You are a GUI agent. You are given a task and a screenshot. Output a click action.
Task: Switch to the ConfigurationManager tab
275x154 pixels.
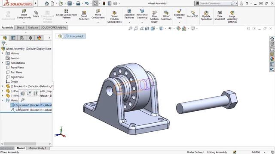point(22,38)
